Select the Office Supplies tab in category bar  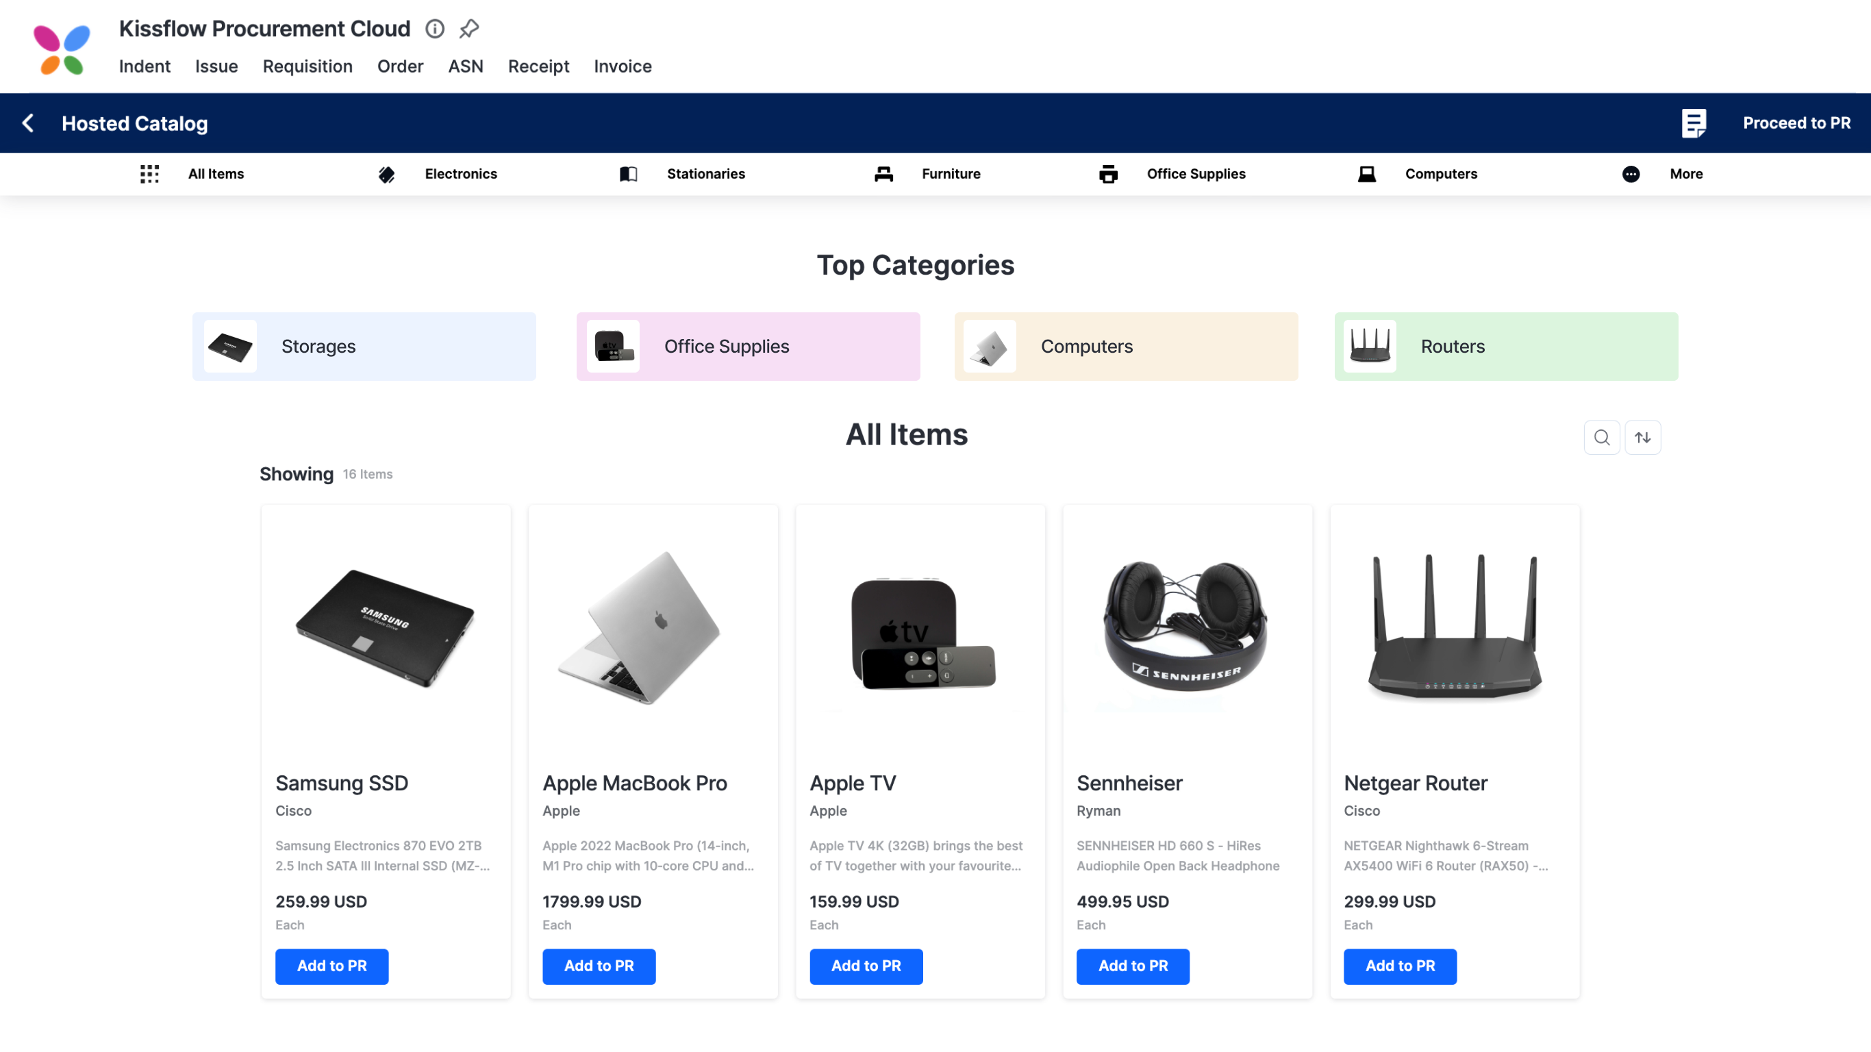pyautogui.click(x=1196, y=174)
